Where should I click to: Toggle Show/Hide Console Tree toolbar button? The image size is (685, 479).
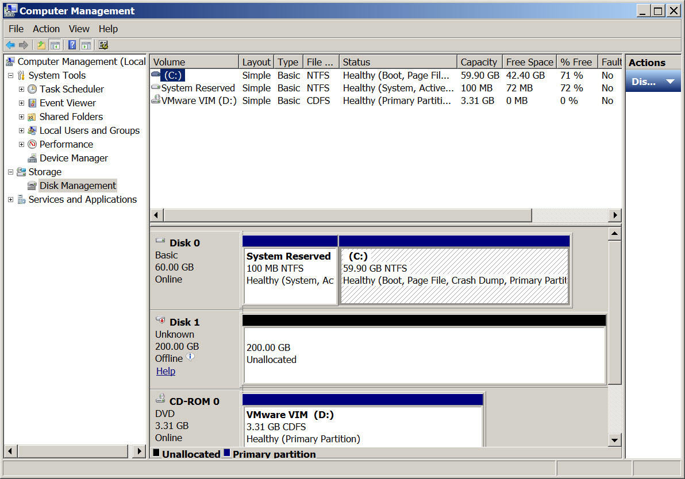[55, 45]
